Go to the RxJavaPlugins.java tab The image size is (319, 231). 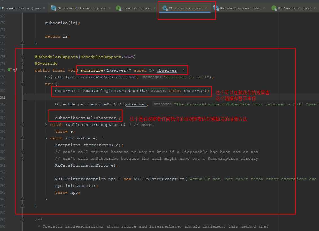click(240, 8)
